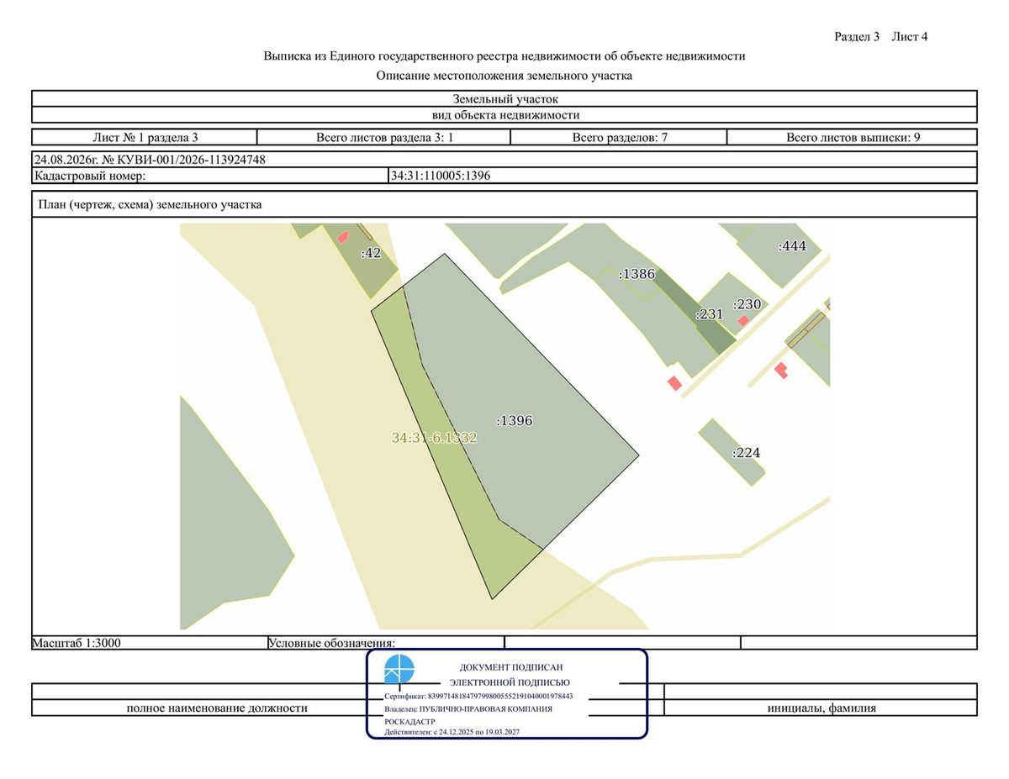
Task: Click parcel label ':231' on the map
Action: (x=710, y=314)
